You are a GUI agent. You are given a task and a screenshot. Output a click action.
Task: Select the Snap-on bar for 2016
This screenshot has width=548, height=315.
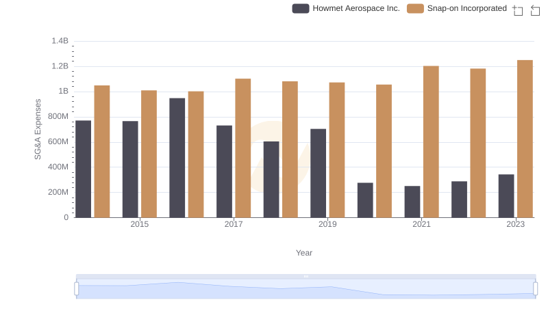pyautogui.click(x=196, y=154)
